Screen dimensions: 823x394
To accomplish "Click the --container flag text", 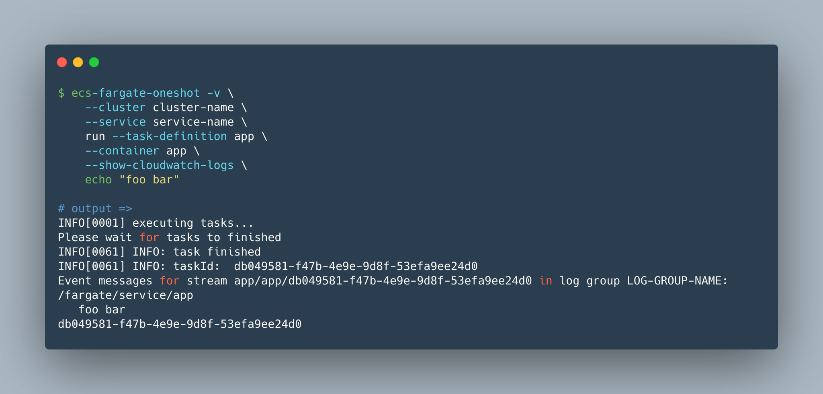I will tap(122, 151).
